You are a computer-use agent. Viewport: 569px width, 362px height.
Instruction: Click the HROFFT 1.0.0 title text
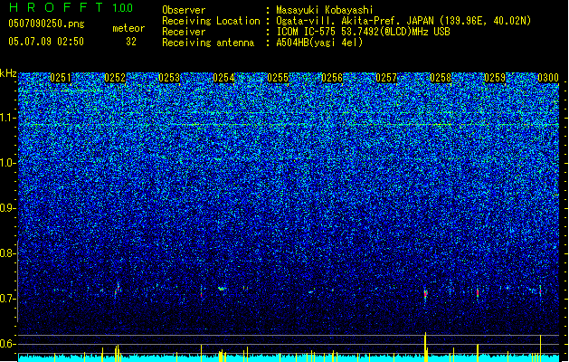(x=71, y=7)
